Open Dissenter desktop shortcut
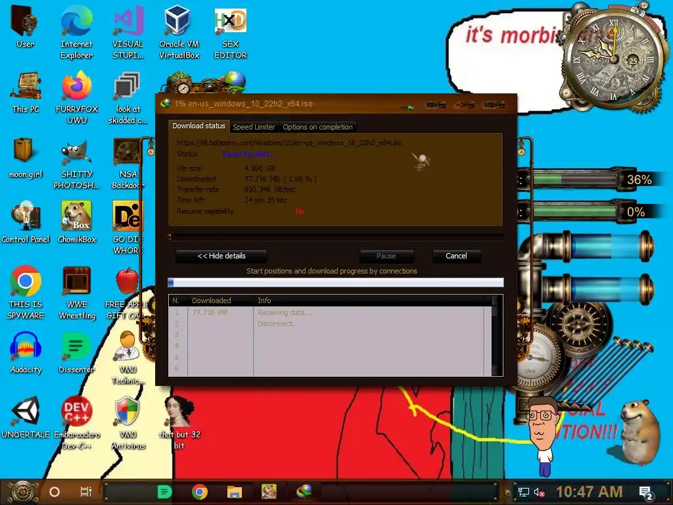673x505 pixels. (x=76, y=353)
